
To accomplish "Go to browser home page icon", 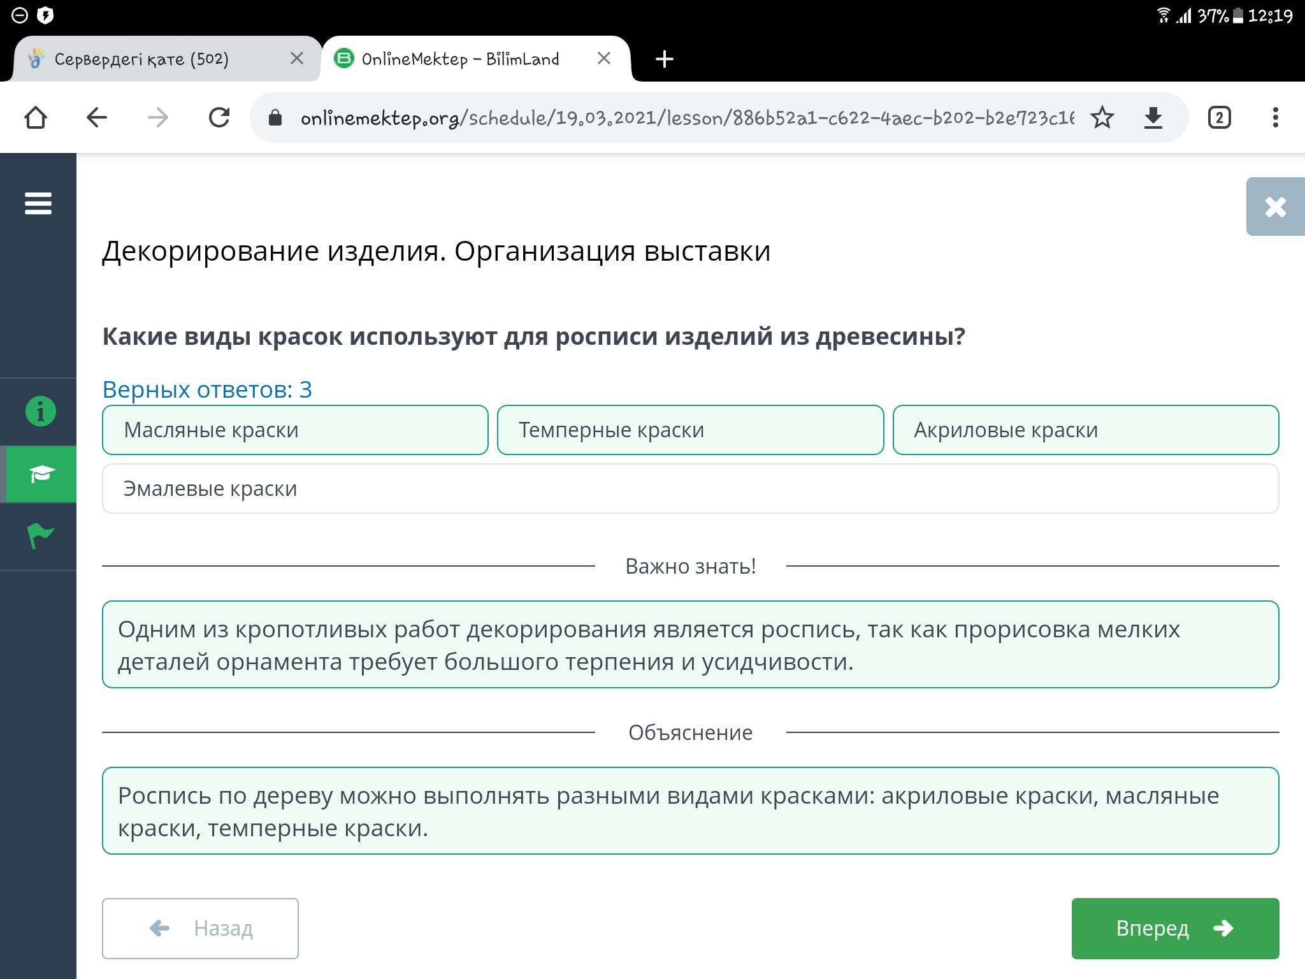I will [x=36, y=118].
